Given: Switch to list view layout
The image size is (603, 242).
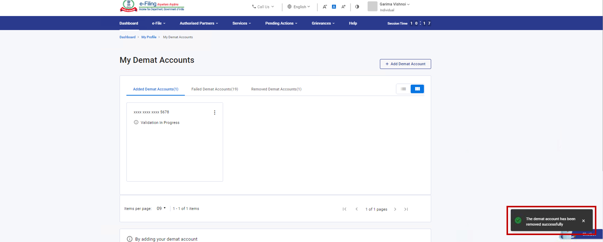Looking at the screenshot, I should pyautogui.click(x=403, y=89).
